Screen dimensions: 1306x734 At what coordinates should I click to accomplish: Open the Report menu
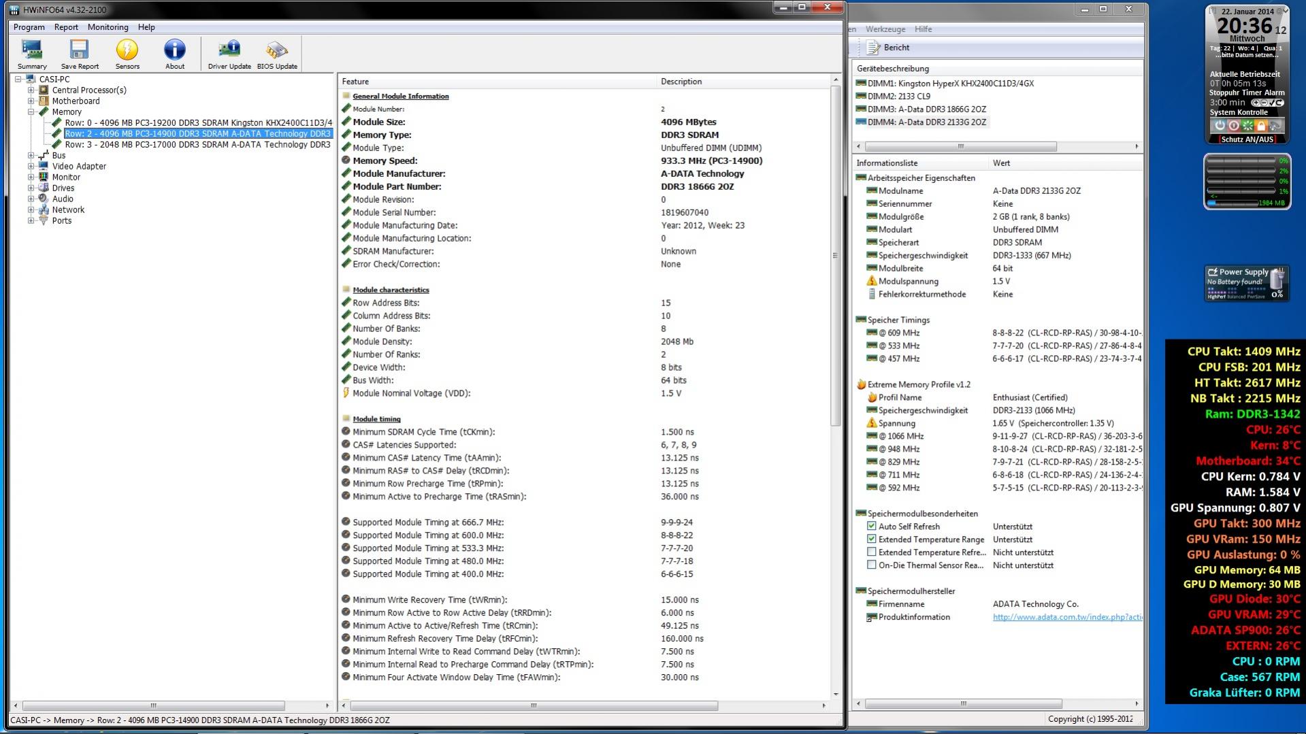66,27
